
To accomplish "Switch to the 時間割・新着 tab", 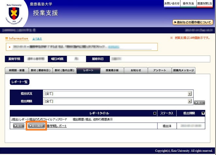I will coord(17,70).
